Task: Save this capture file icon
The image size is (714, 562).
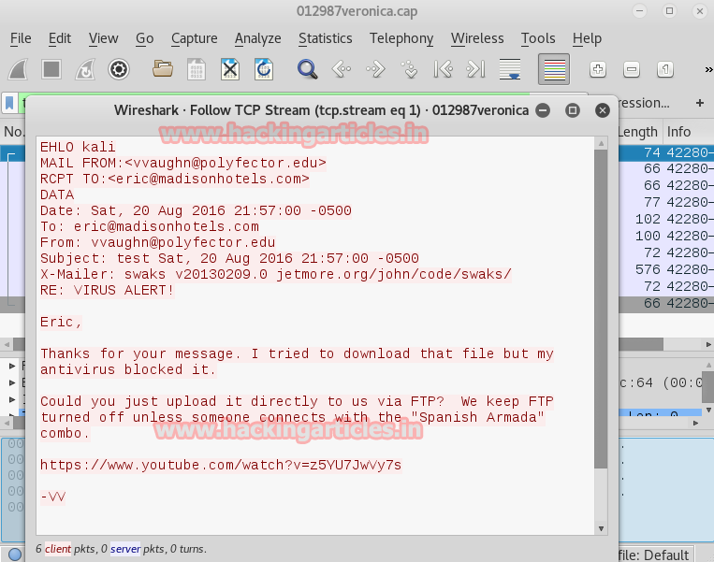Action: 197,69
